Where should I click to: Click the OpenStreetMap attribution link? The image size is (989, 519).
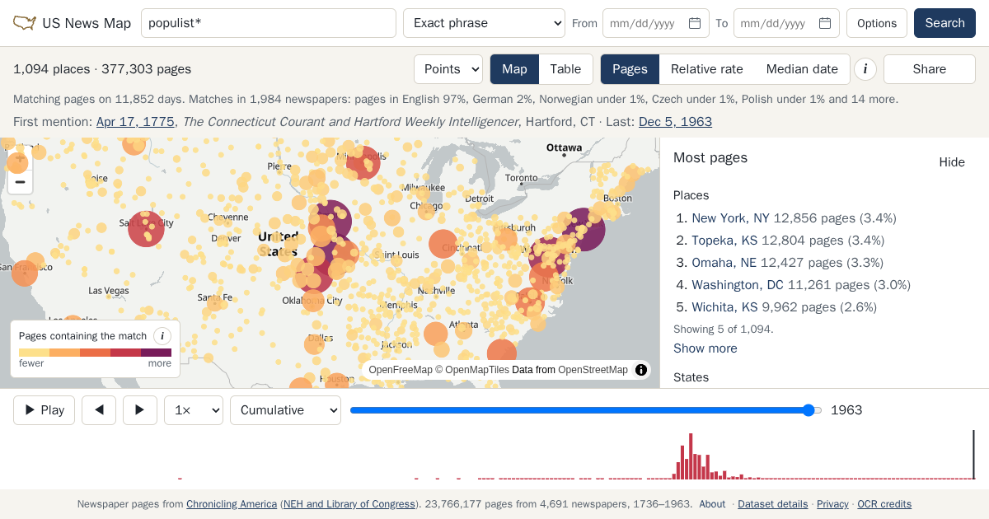(x=593, y=370)
